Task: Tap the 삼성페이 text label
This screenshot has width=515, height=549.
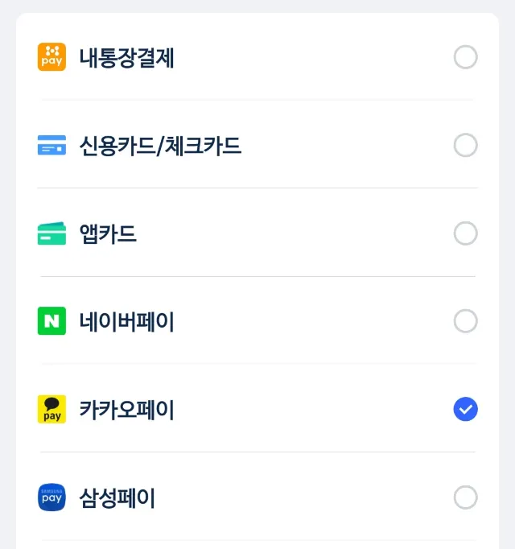Action: click(117, 498)
